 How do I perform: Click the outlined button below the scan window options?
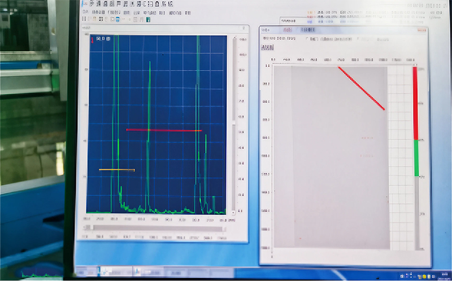[x=268, y=47]
